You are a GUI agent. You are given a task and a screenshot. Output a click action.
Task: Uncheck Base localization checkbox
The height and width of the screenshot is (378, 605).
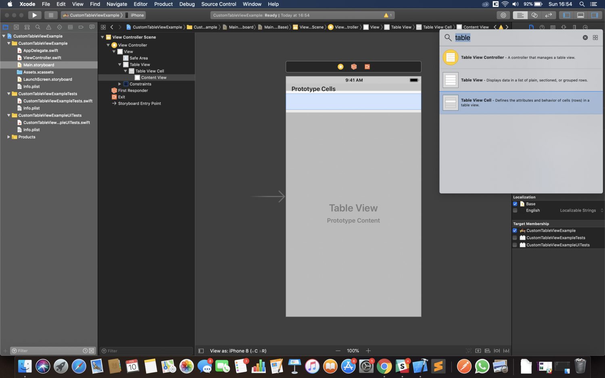click(515, 204)
